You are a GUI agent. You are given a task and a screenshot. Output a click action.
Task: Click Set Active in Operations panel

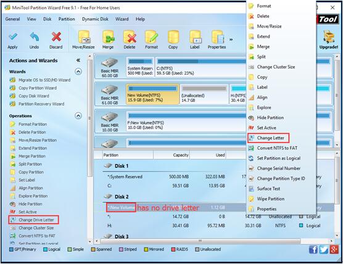coord(28,212)
